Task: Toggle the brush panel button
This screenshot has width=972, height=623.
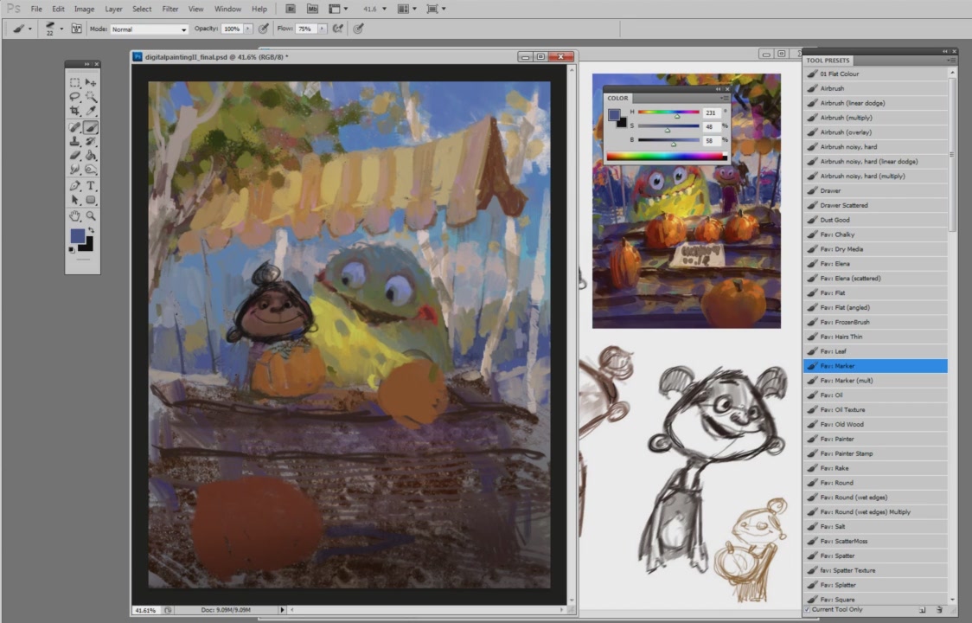Action: pyautogui.click(x=76, y=29)
